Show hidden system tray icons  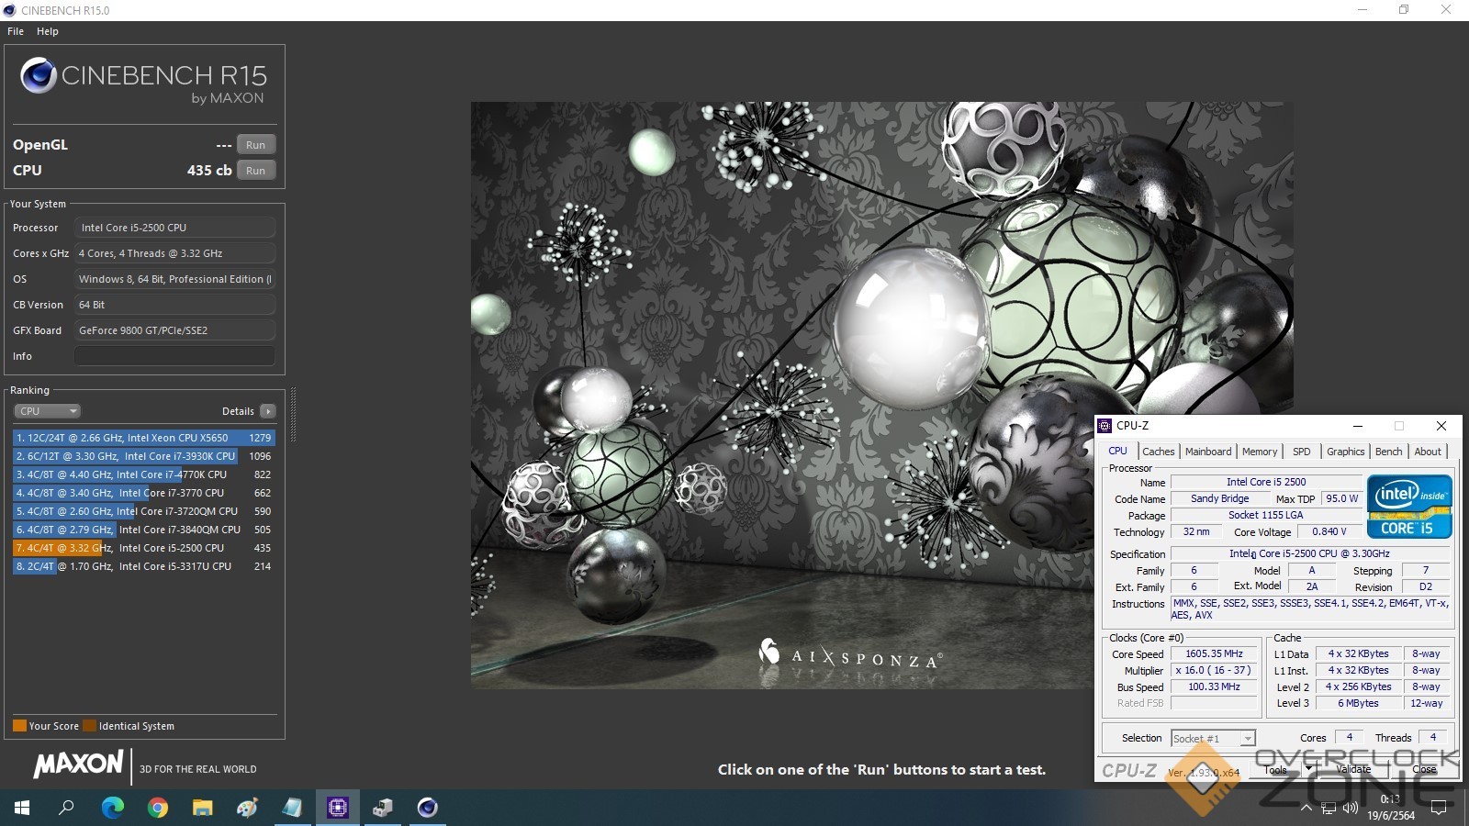point(1306,808)
